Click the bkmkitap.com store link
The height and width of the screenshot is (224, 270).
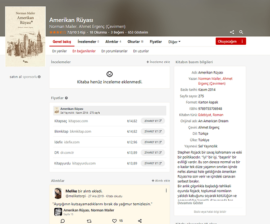point(80,131)
